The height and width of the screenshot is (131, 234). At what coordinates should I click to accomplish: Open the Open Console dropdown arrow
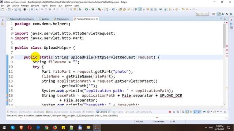point(218,112)
